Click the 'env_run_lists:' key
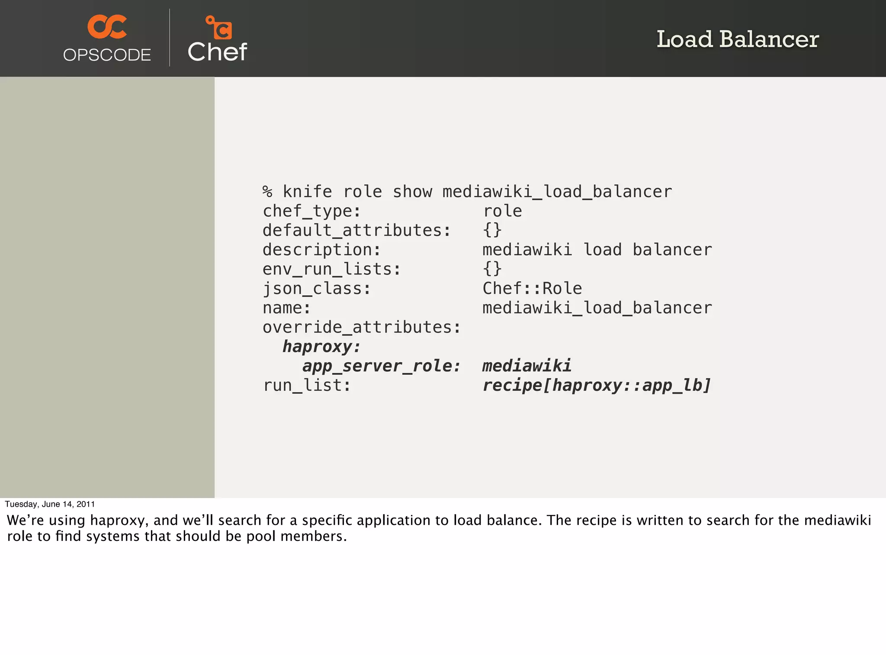 (x=332, y=269)
